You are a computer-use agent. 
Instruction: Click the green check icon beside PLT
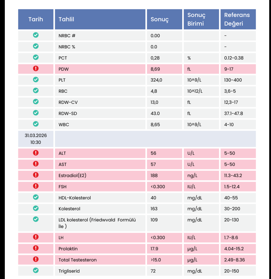pos(36,80)
